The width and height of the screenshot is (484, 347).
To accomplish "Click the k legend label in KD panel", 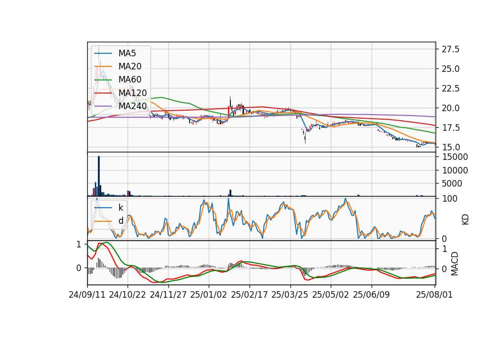I will [x=121, y=208].
